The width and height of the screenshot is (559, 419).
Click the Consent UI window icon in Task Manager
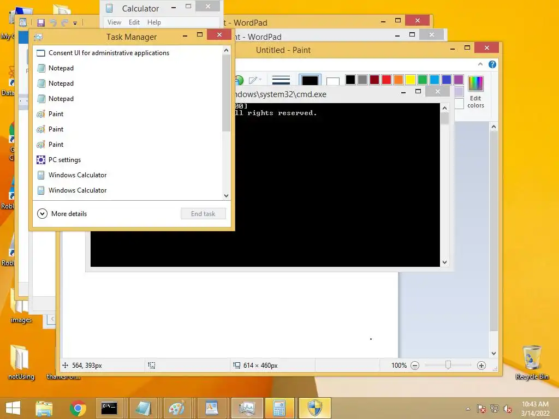tap(41, 53)
